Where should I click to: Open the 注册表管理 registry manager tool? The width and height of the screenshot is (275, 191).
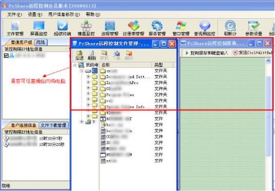(x=133, y=28)
